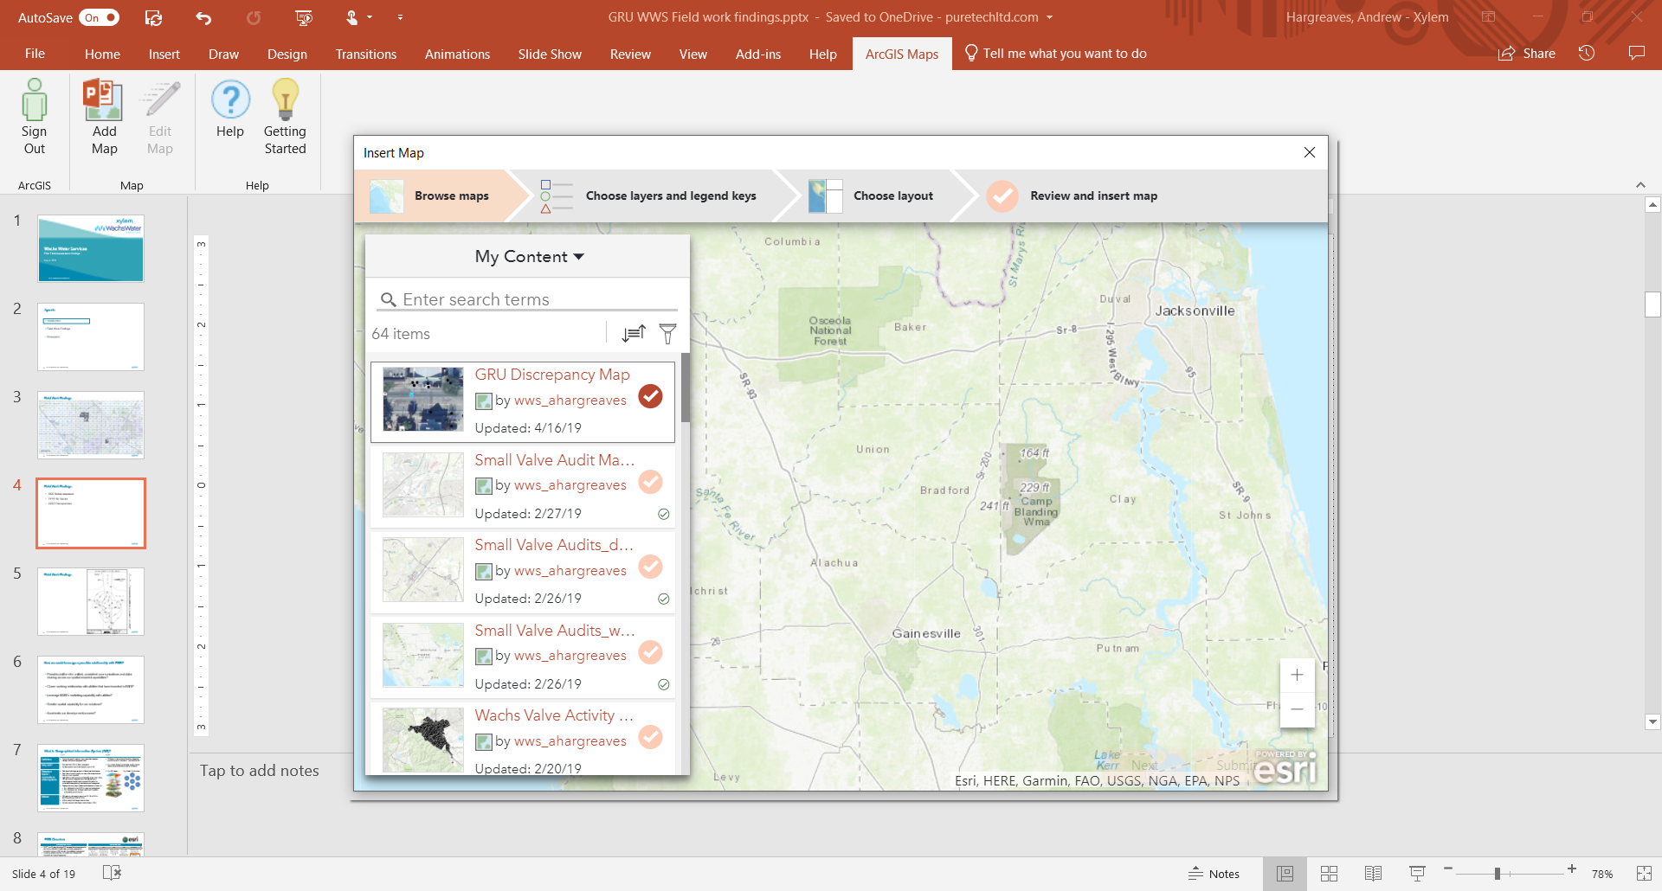
Task: Select the Small Valve Audits_d... checkmark
Action: [x=650, y=567]
